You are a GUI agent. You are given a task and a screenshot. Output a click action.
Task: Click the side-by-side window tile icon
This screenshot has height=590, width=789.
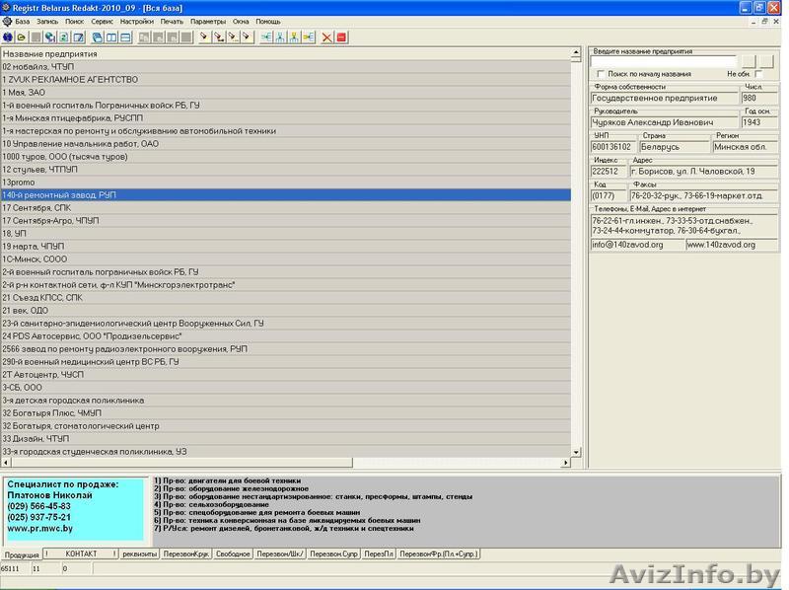tap(110, 37)
